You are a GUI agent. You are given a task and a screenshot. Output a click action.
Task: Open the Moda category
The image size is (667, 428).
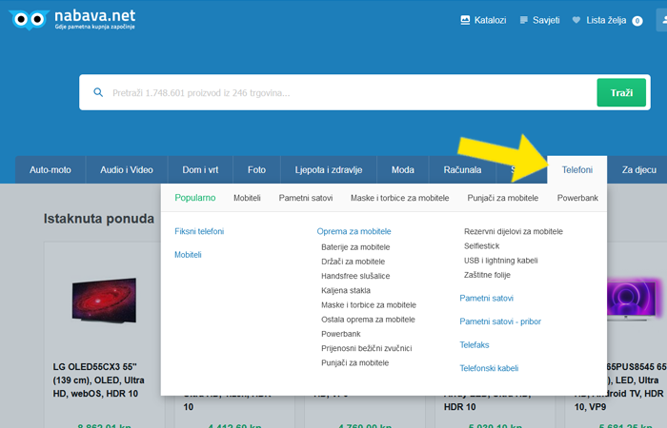click(403, 170)
